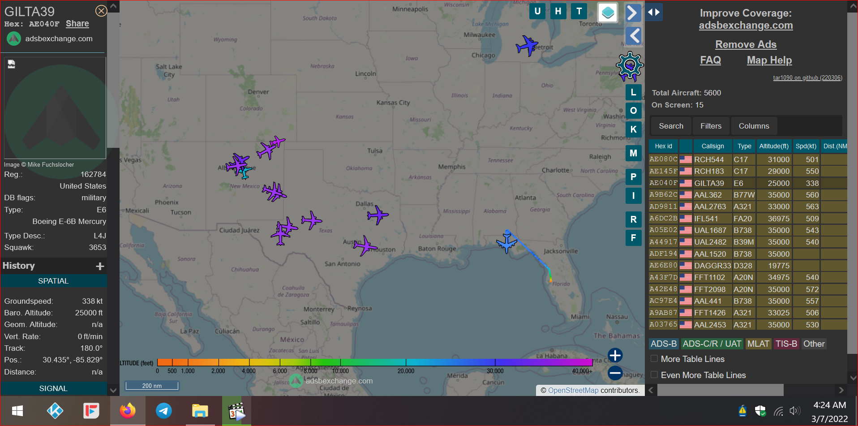Open the Columns tab
The width and height of the screenshot is (858, 426).
pos(754,126)
